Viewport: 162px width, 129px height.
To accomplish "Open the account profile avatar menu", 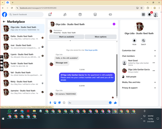I will tap(156, 15).
